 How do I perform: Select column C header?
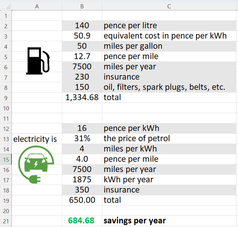click(x=169, y=6)
